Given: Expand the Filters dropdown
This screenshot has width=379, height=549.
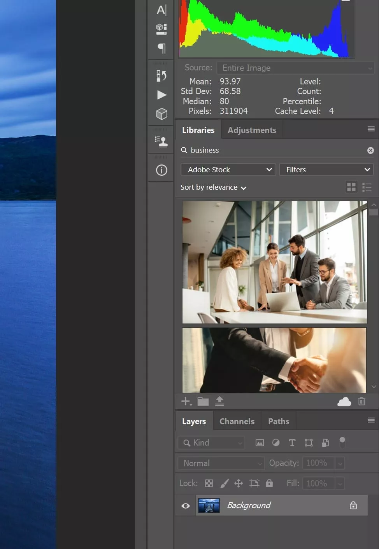Looking at the screenshot, I should tap(326, 170).
